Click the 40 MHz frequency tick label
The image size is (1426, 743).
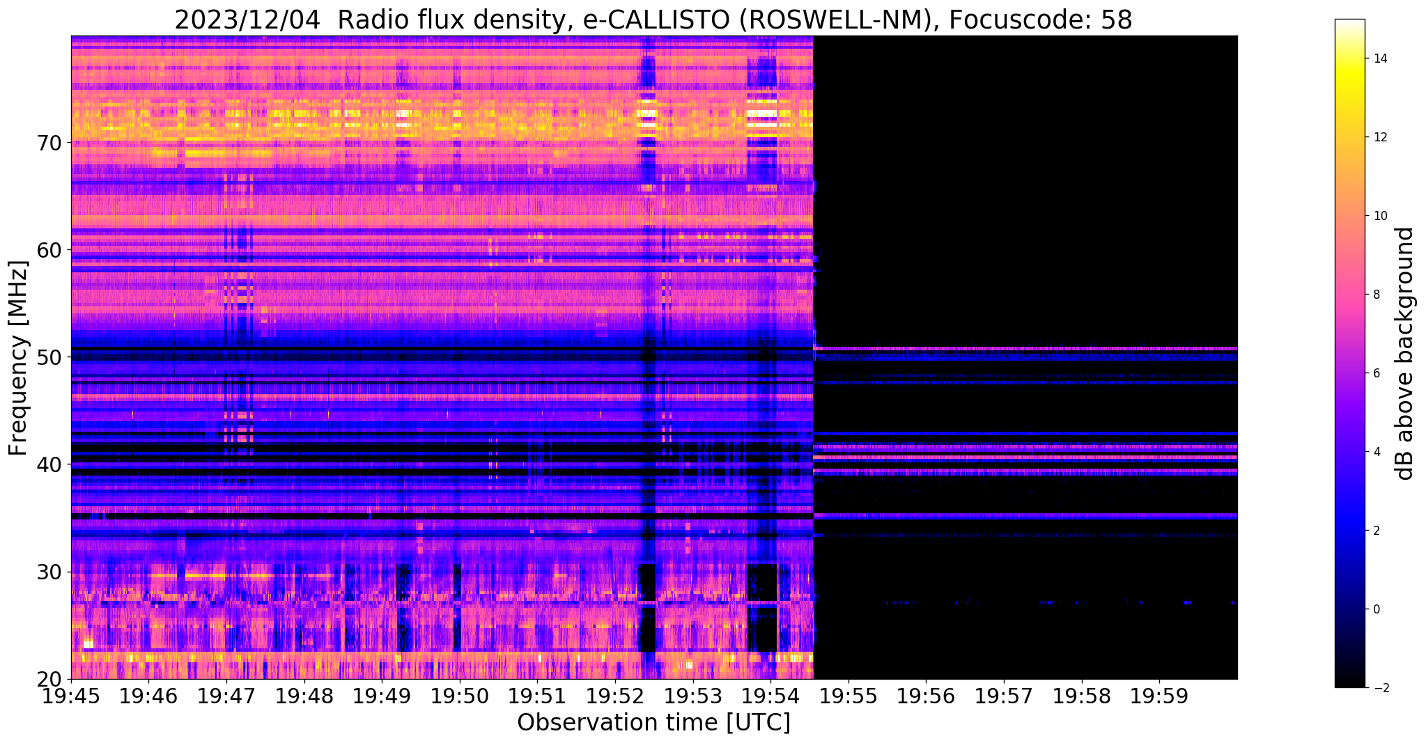pos(49,464)
